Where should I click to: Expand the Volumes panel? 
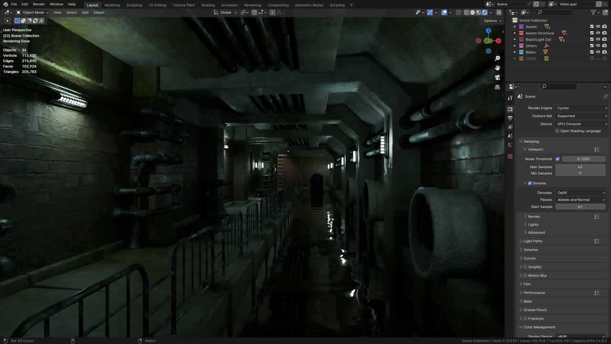[x=531, y=250]
